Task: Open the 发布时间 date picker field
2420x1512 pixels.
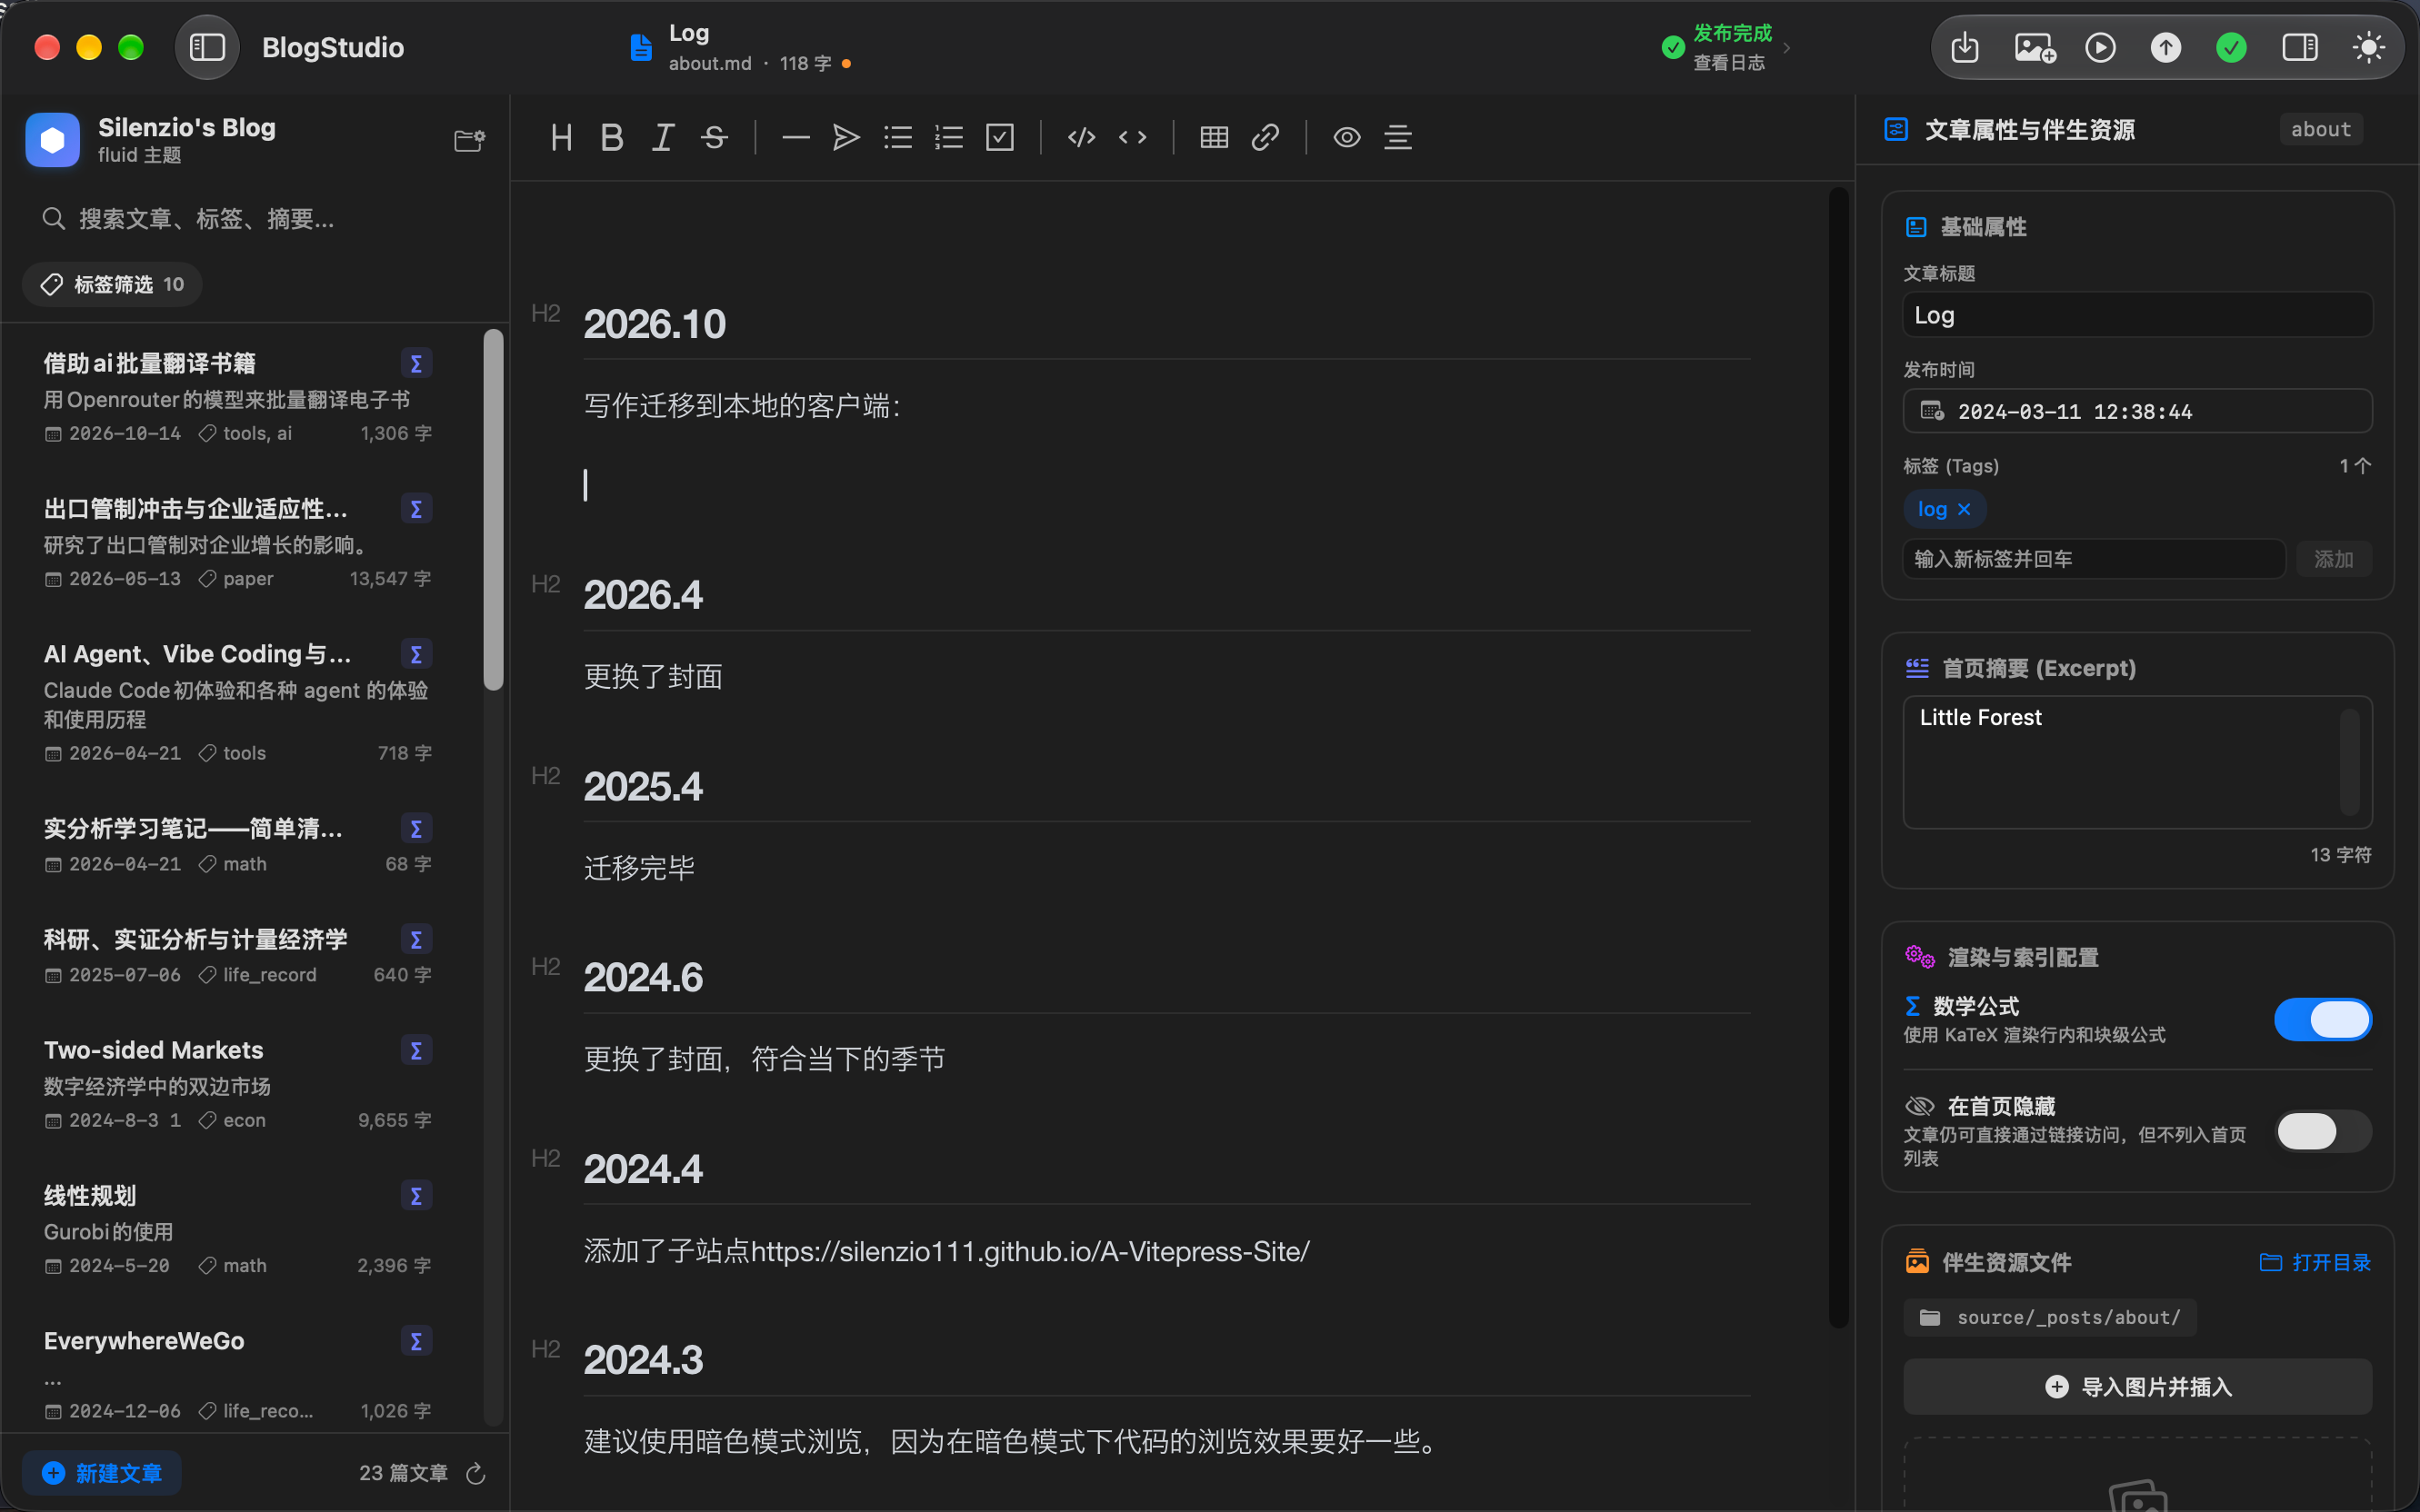Action: coord(2137,411)
